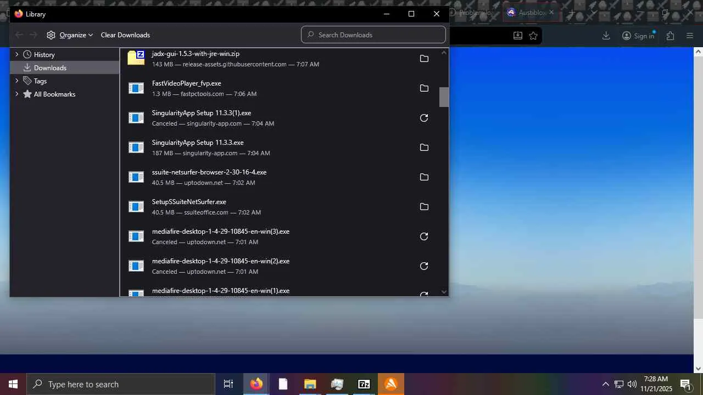Open folder for SingularityApp Setup 11.3.3.exe

[x=424, y=148]
